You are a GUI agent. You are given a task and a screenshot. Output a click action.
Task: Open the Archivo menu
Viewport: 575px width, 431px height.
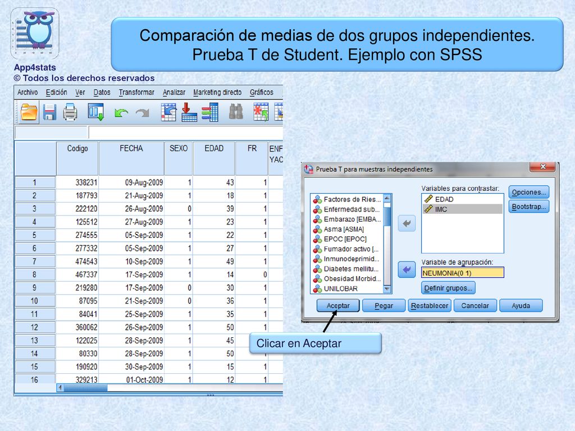(28, 93)
